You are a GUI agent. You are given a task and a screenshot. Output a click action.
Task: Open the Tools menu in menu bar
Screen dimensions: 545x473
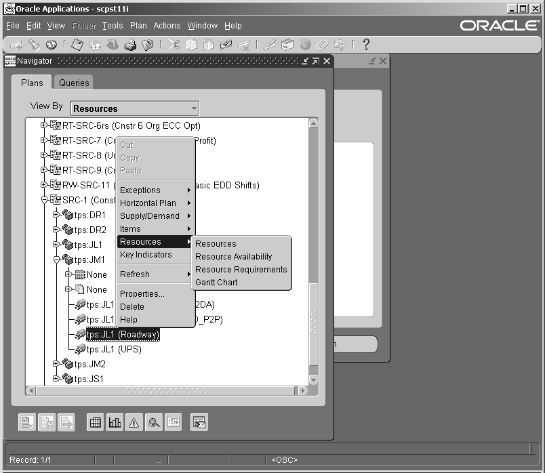113,26
